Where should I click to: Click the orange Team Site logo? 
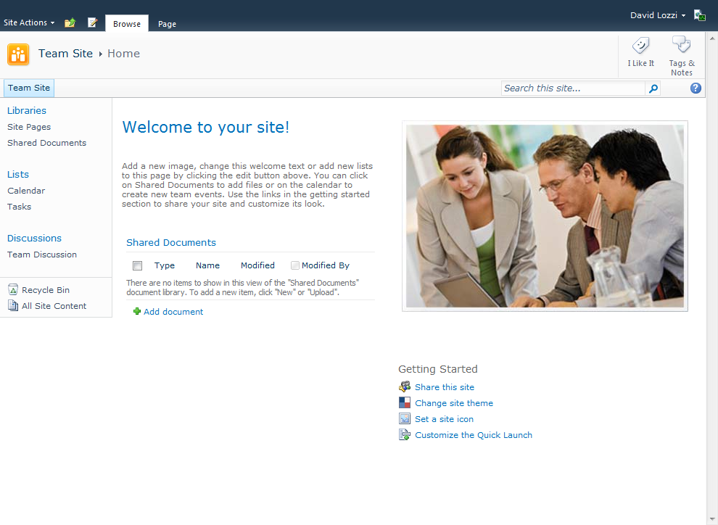tap(18, 54)
